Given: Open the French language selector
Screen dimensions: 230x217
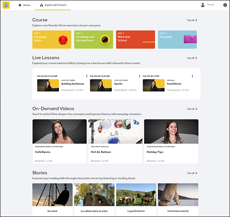Looking at the screenshot, I should [210, 5].
